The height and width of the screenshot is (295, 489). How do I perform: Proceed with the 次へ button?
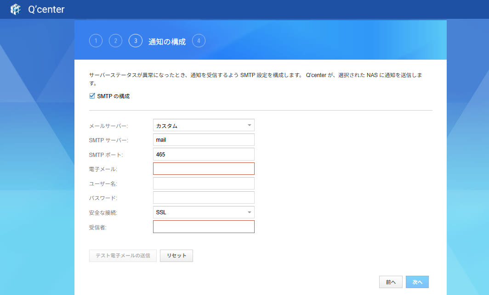click(x=417, y=282)
